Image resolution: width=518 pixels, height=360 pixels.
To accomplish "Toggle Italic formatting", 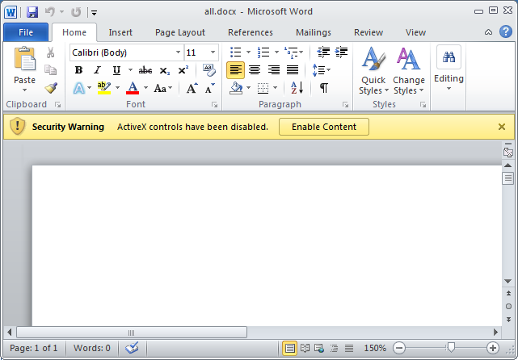I will click(97, 70).
